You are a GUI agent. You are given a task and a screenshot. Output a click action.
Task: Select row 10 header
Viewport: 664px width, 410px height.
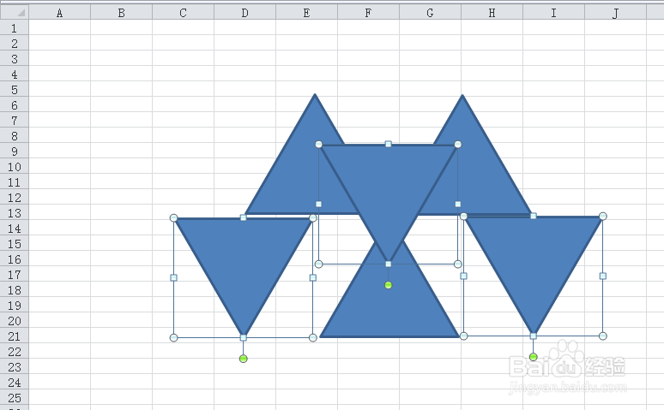tap(15, 166)
